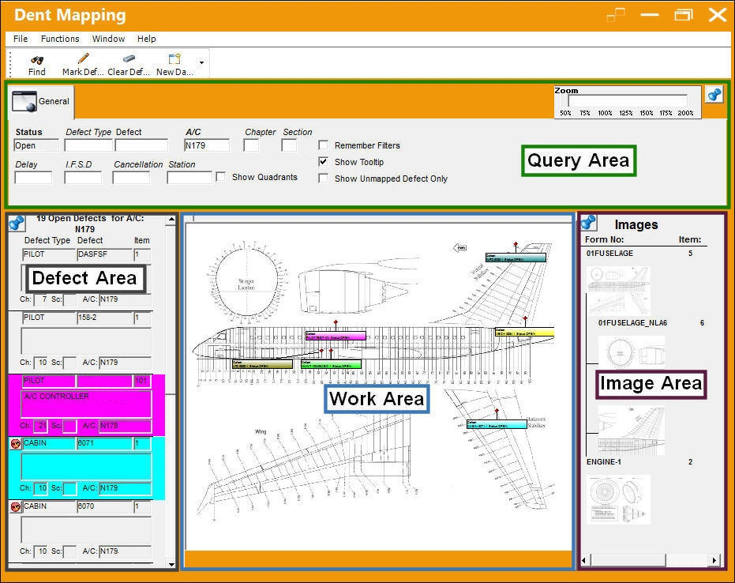Open the Window menu

108,39
